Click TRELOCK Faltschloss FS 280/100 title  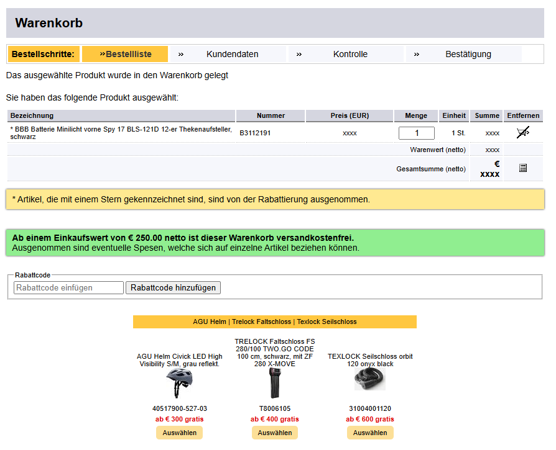275,353
